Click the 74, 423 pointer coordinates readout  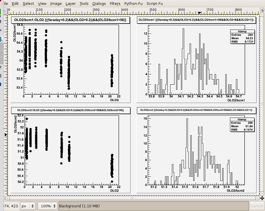pyautogui.click(x=11, y=206)
